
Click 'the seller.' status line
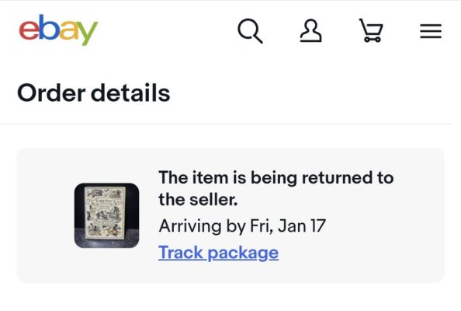198,200
